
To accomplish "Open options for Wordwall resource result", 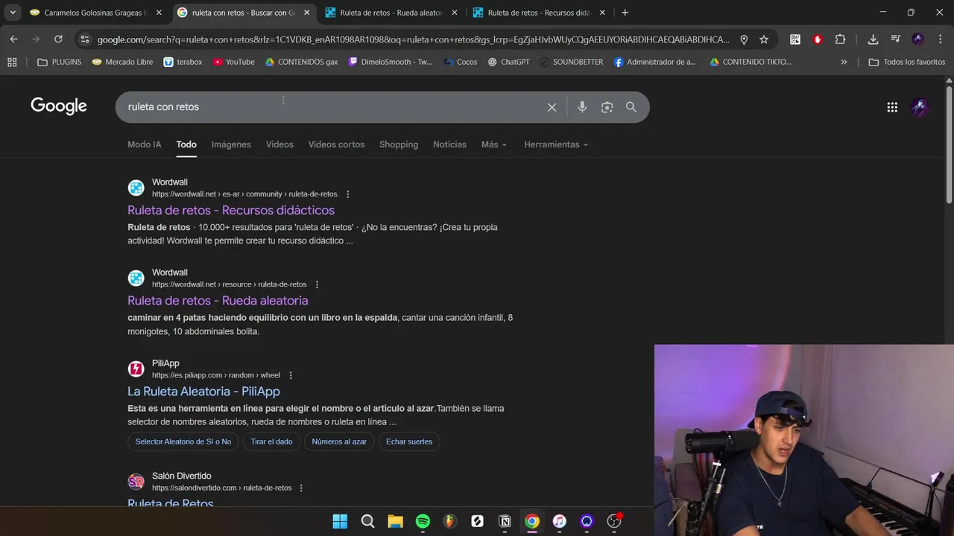I will tap(317, 284).
